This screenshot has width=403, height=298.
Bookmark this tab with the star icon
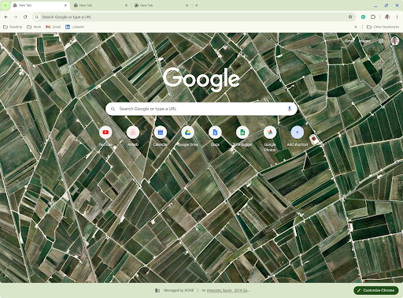(350, 17)
